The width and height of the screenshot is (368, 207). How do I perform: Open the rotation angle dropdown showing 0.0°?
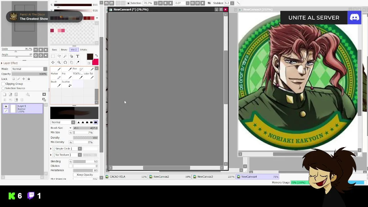[187, 3]
